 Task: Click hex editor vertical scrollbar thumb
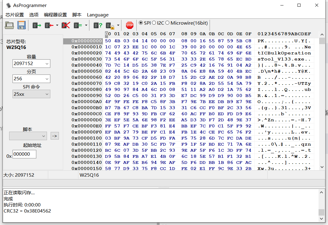[322, 41]
